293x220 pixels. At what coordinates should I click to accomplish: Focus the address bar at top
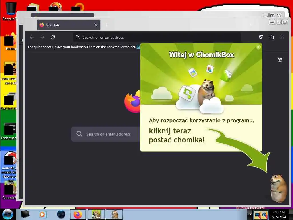click(x=157, y=37)
